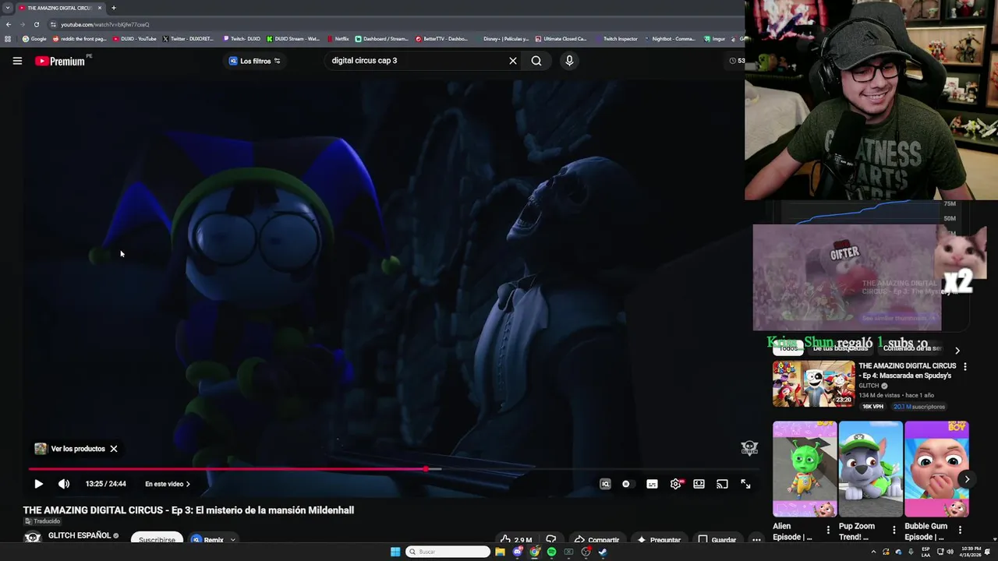
Task: Open Steam from the taskbar
Action: [603, 552]
